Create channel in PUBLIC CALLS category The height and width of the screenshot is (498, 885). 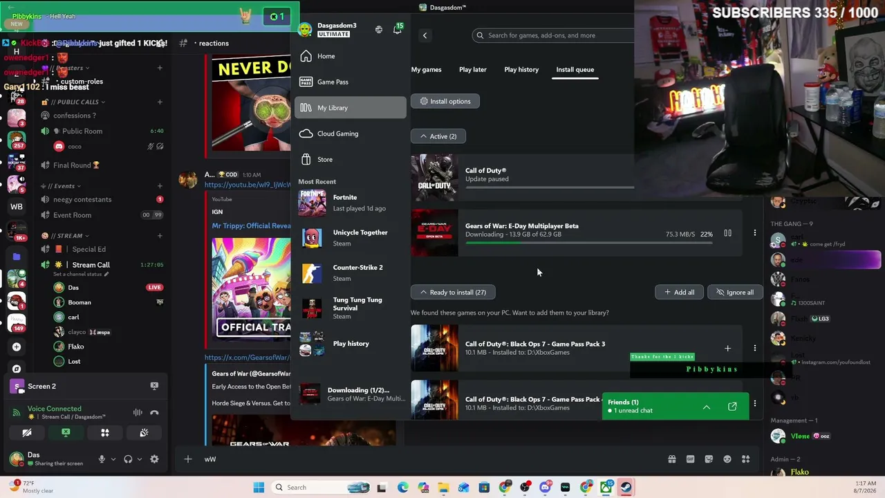click(160, 102)
